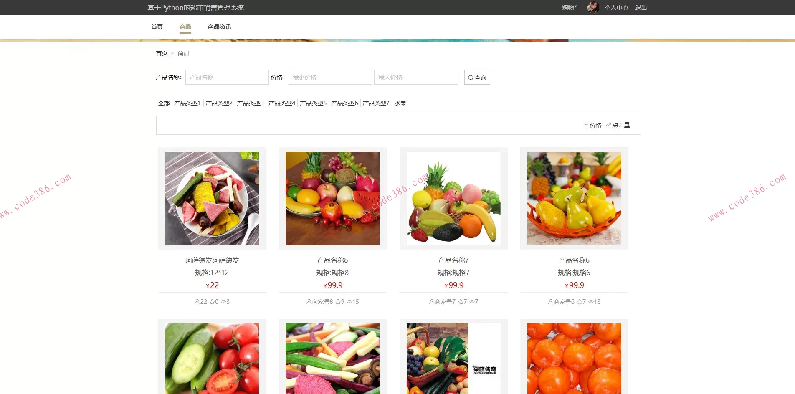Open 个人中心 from the top bar
Viewport: 795px width, 394px height.
click(x=617, y=7)
